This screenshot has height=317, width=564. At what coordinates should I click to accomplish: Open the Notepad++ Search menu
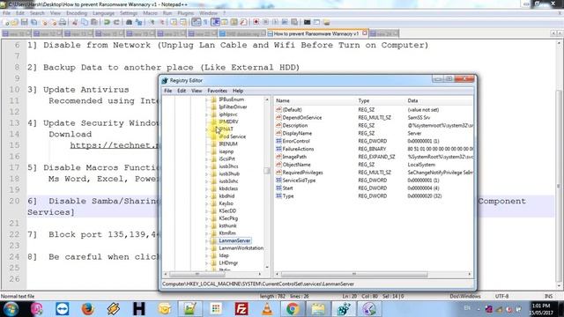(x=37, y=13)
